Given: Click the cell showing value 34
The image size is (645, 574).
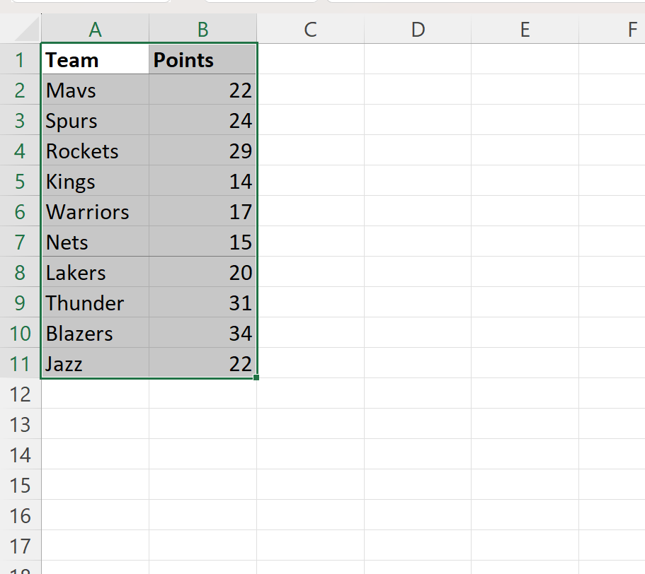Looking at the screenshot, I should pos(202,333).
